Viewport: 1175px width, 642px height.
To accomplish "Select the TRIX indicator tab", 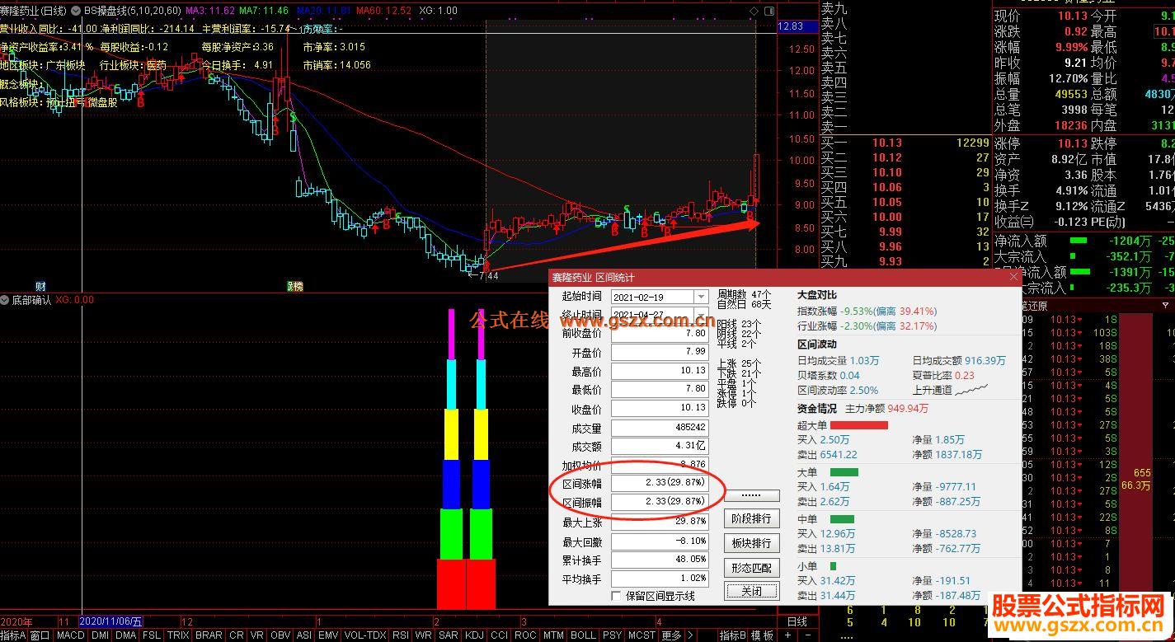I will [x=178, y=635].
